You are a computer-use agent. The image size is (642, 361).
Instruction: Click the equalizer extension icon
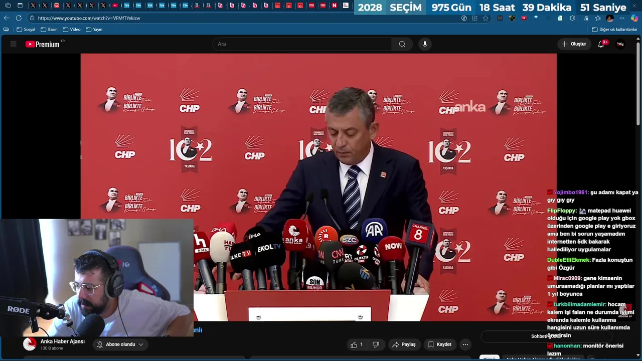[500, 18]
